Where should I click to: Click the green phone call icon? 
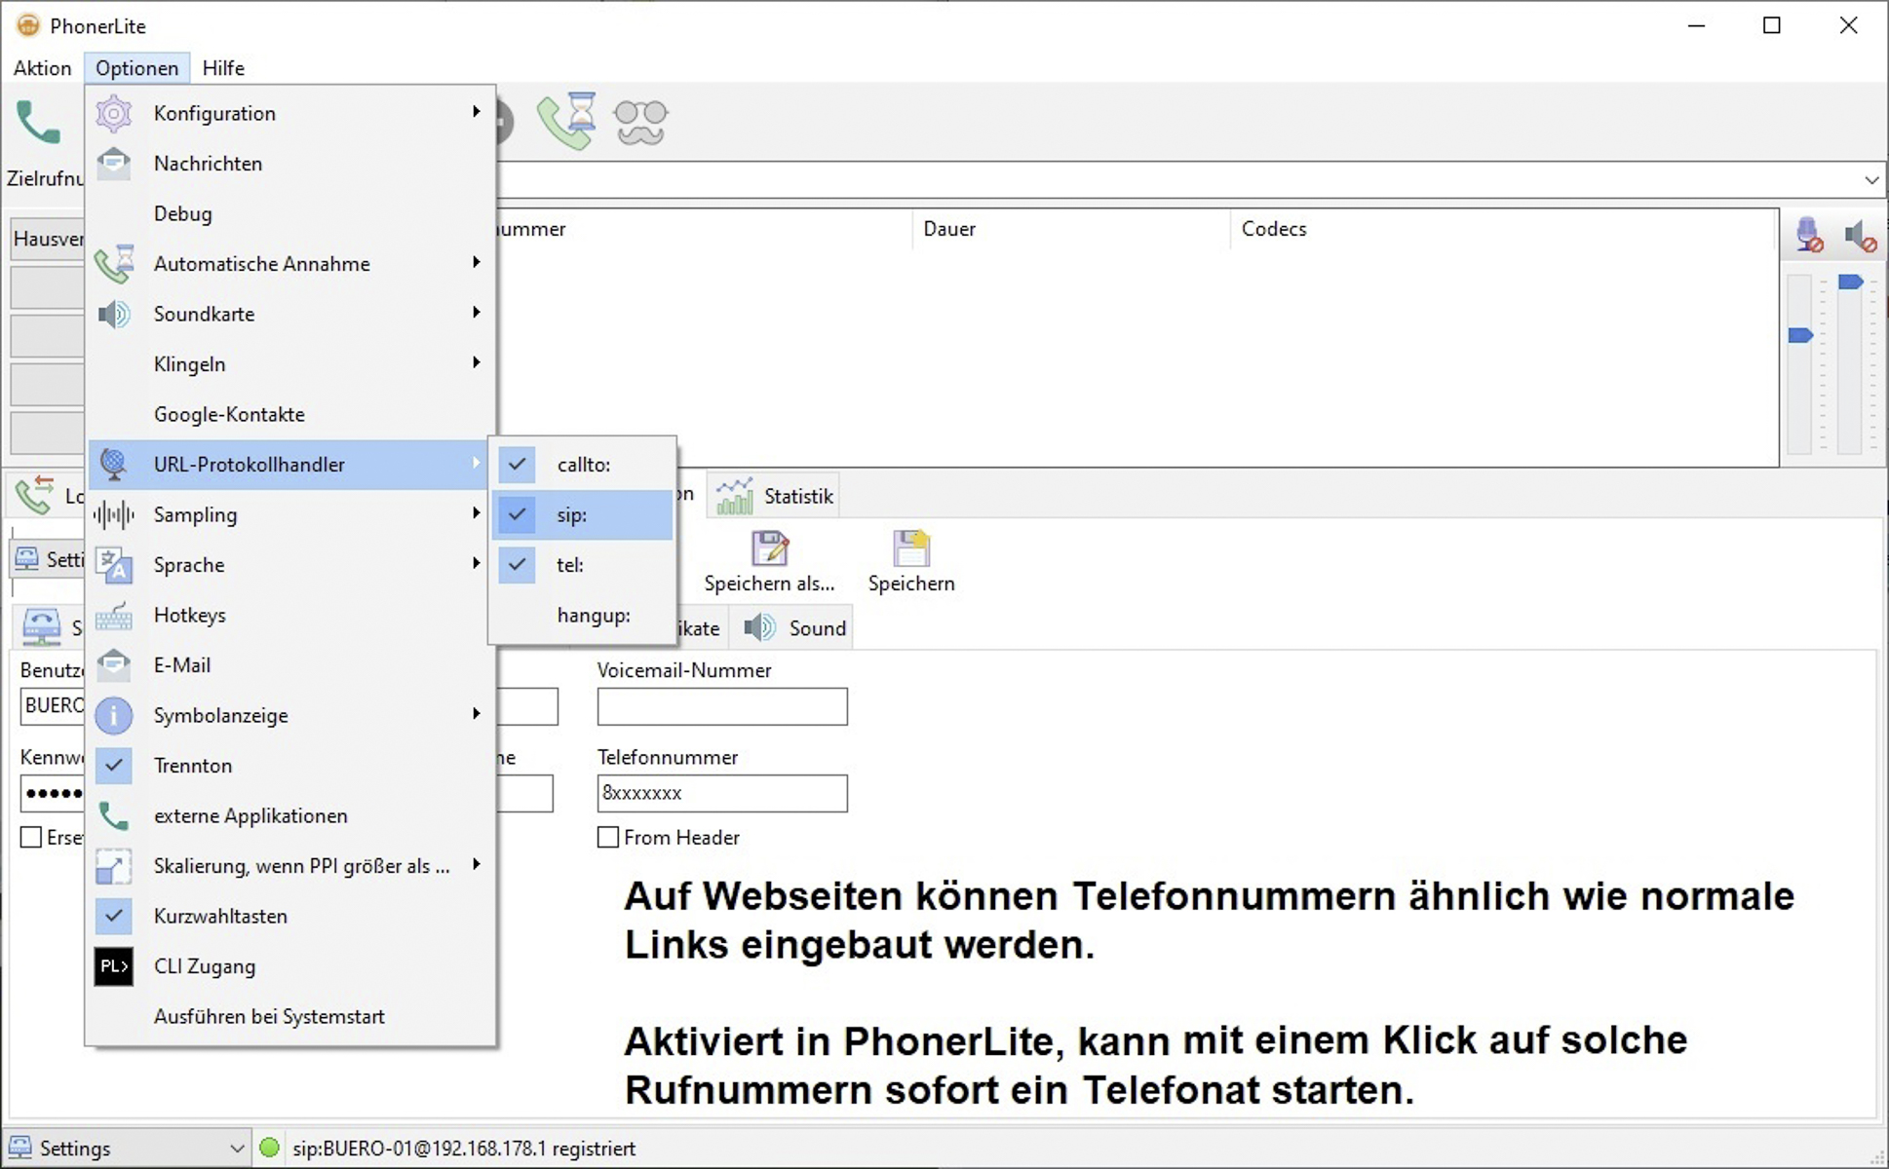(x=39, y=123)
